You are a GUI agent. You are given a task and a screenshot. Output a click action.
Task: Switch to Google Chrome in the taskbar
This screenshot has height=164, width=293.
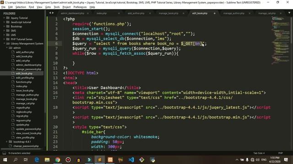pyautogui.click(x=58, y=160)
